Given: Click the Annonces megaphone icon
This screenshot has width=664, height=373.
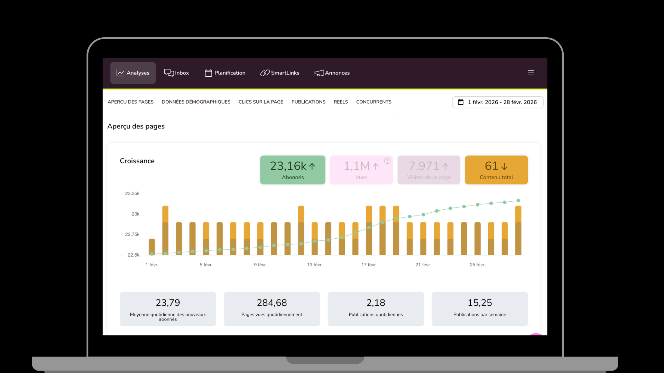Looking at the screenshot, I should coord(319,73).
